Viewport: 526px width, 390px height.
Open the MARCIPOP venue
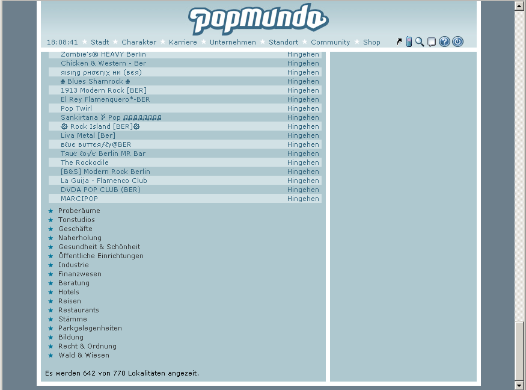[79, 199]
